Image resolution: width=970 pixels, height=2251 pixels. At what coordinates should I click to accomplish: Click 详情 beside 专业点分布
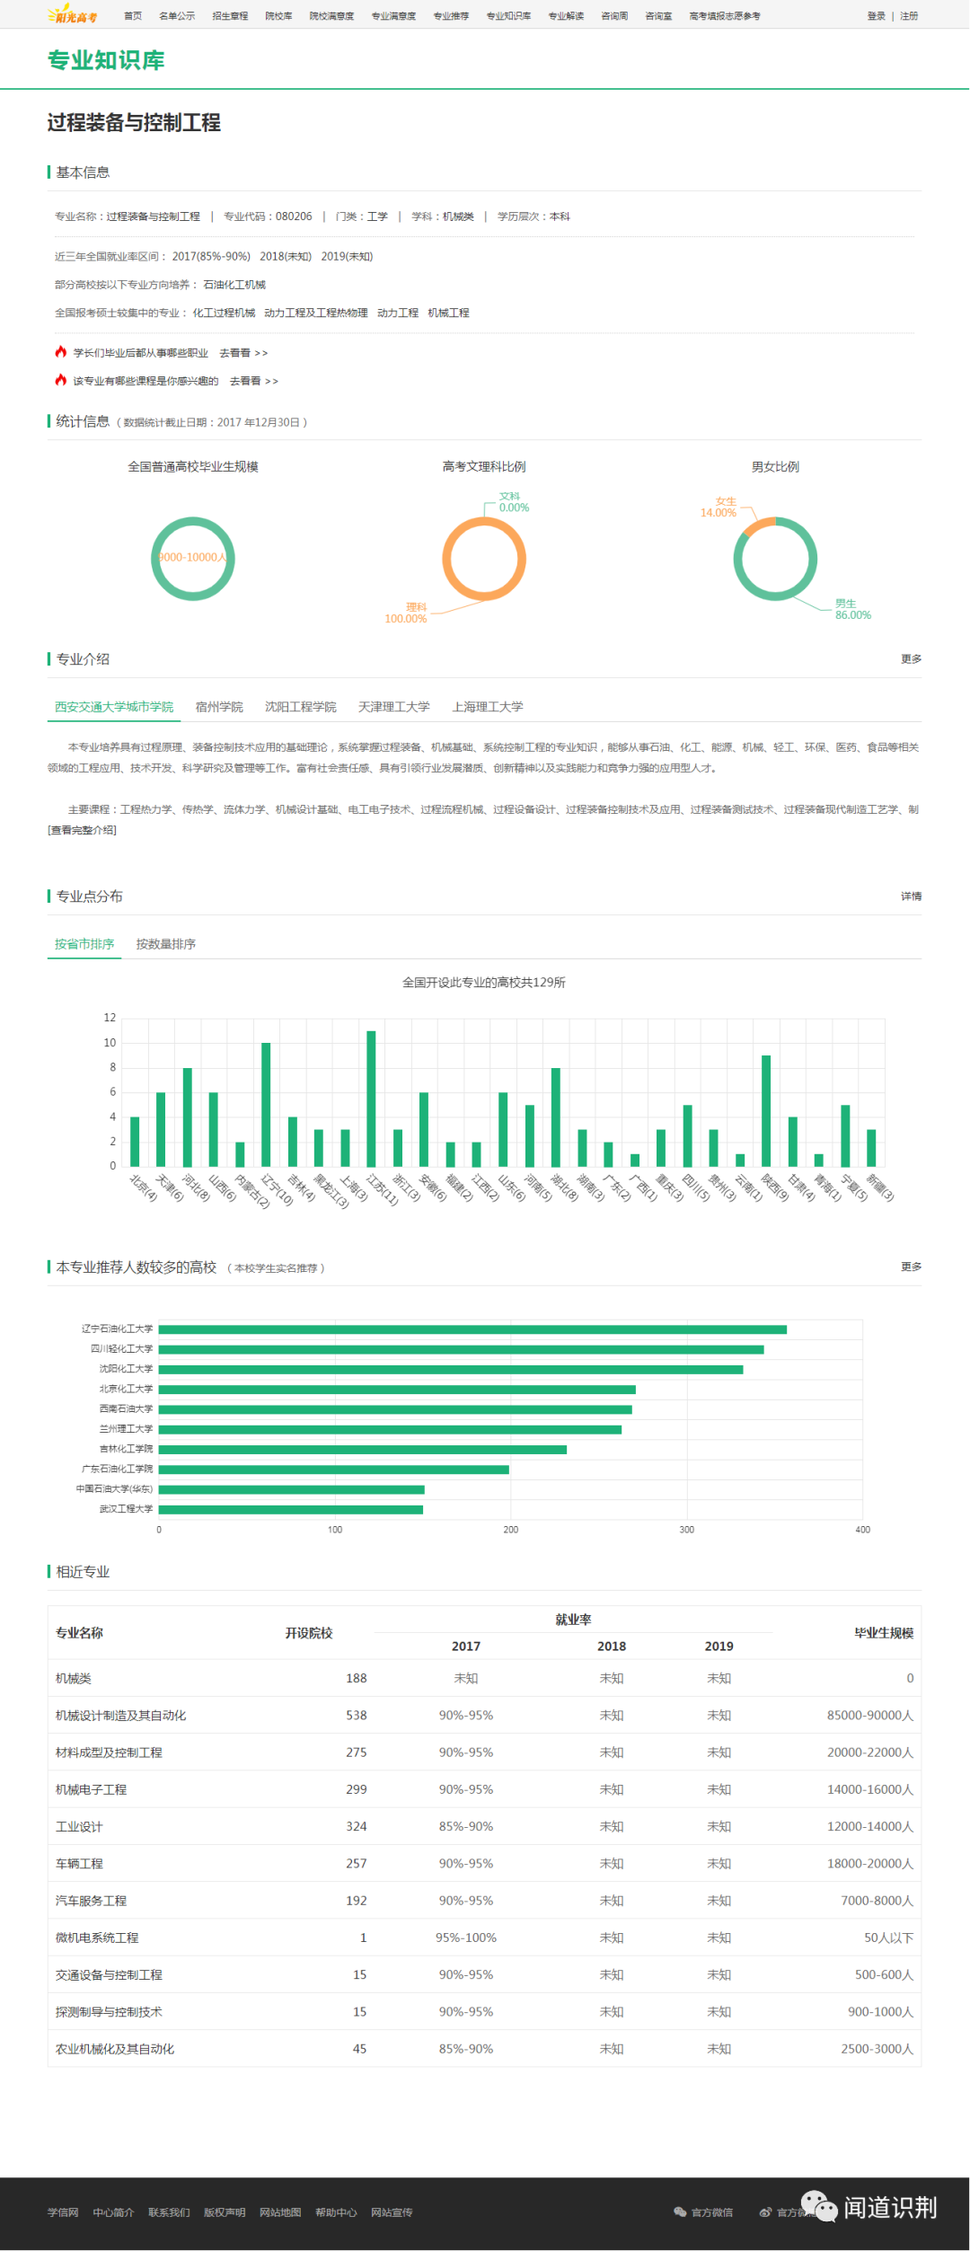(x=911, y=896)
